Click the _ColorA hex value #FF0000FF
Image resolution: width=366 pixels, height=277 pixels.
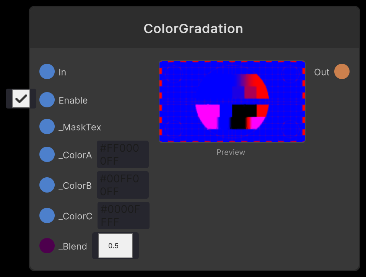(122, 154)
